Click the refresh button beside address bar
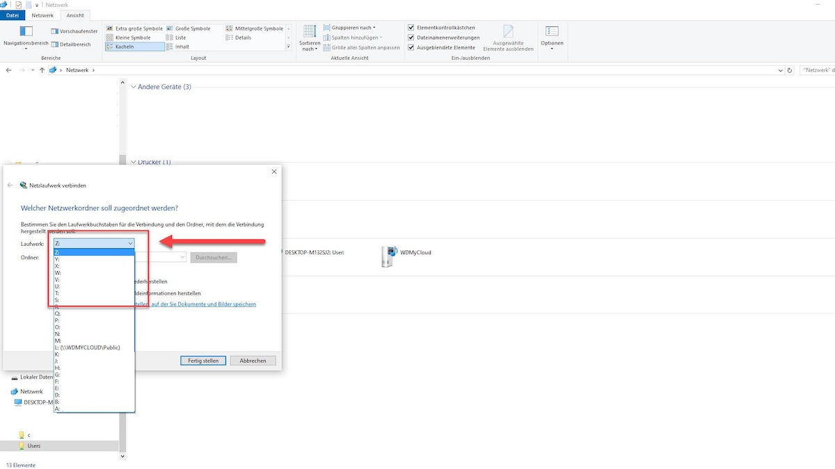Screen dimensions: 835x469 point(789,70)
